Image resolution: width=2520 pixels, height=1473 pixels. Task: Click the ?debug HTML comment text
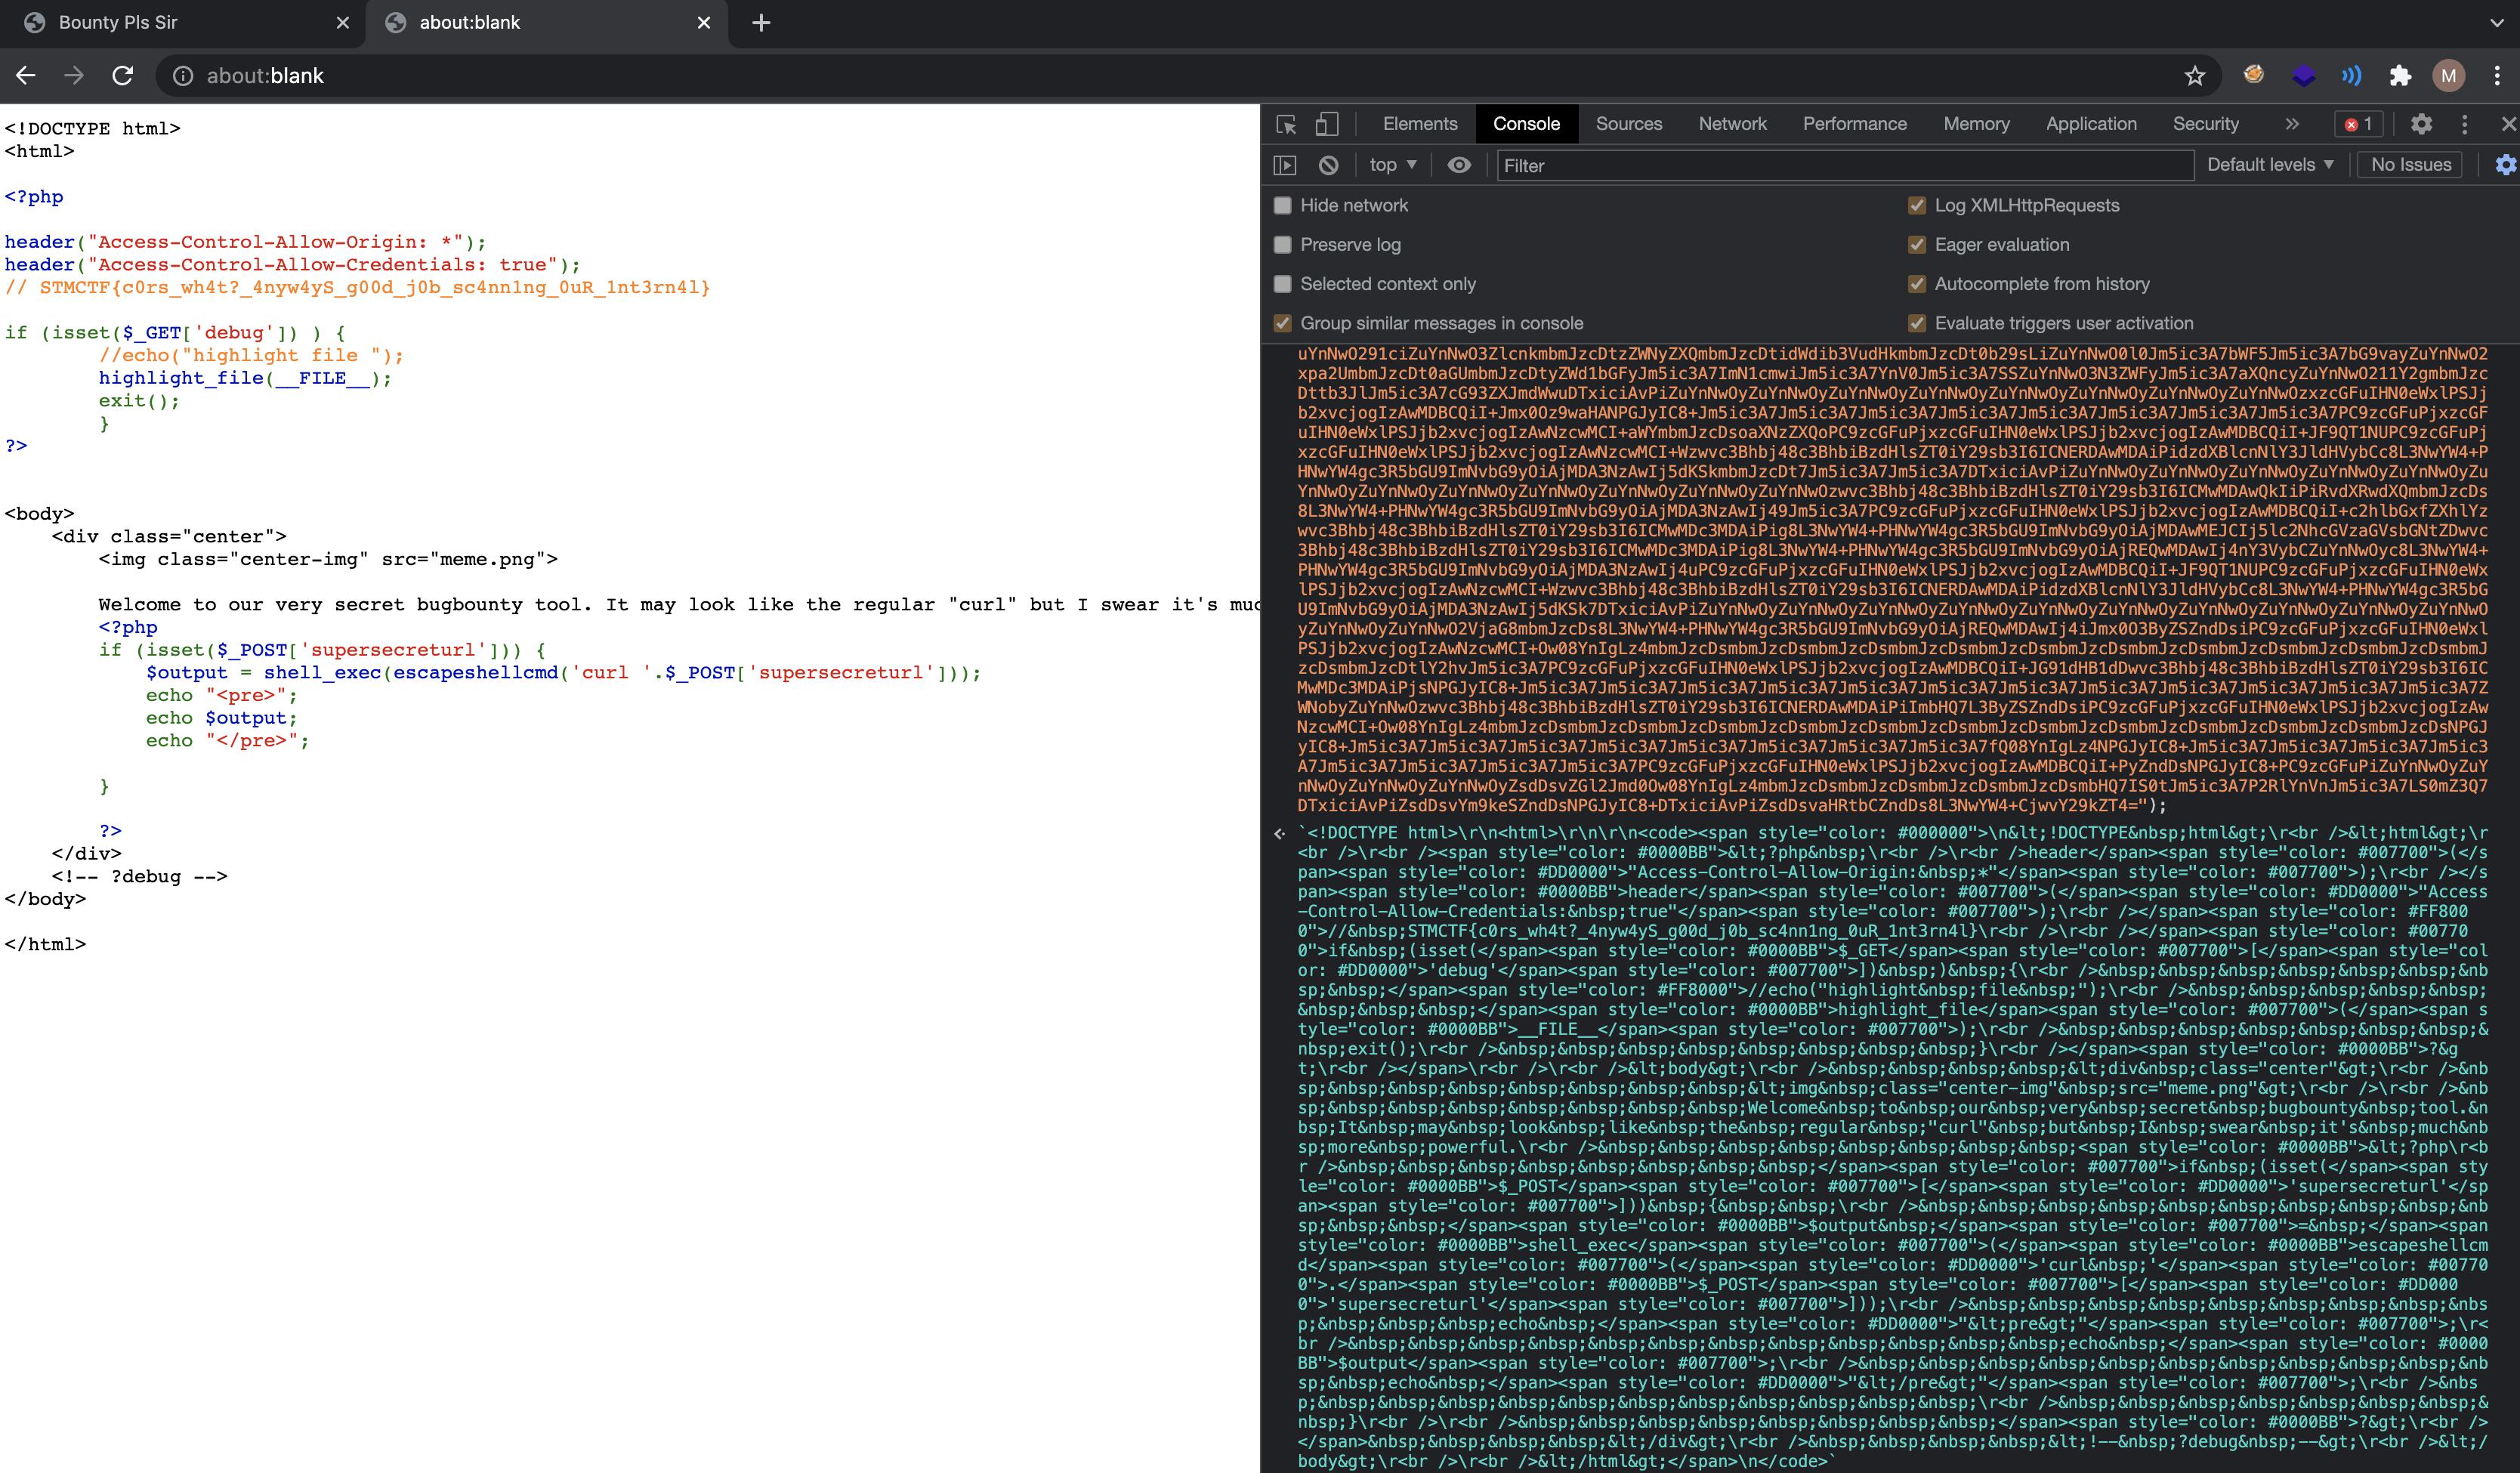click(x=140, y=877)
